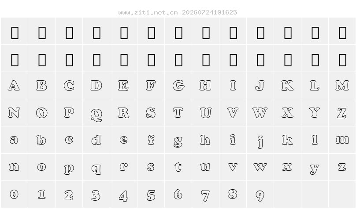
Task: Click the digit 0 glyph
Action: click(x=14, y=195)
